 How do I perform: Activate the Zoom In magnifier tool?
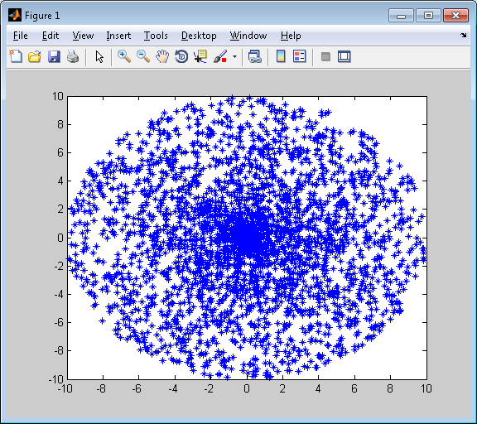124,56
